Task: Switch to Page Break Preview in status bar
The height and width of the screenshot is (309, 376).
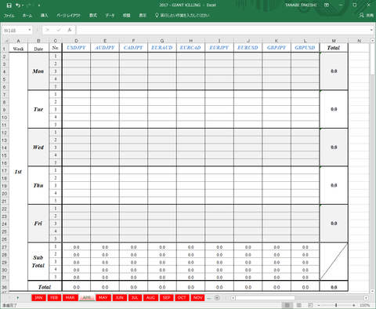Action: point(310,305)
